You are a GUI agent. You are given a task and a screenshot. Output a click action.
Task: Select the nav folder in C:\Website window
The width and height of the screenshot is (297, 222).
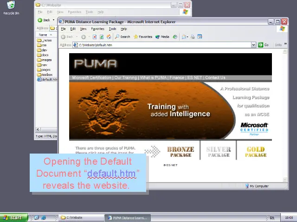[x=42, y=65]
